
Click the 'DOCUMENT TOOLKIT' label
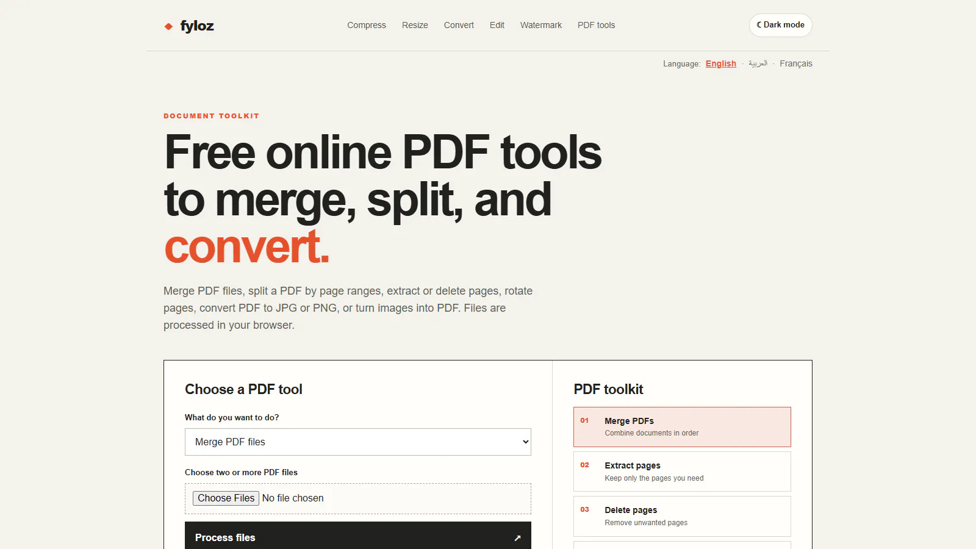211,116
